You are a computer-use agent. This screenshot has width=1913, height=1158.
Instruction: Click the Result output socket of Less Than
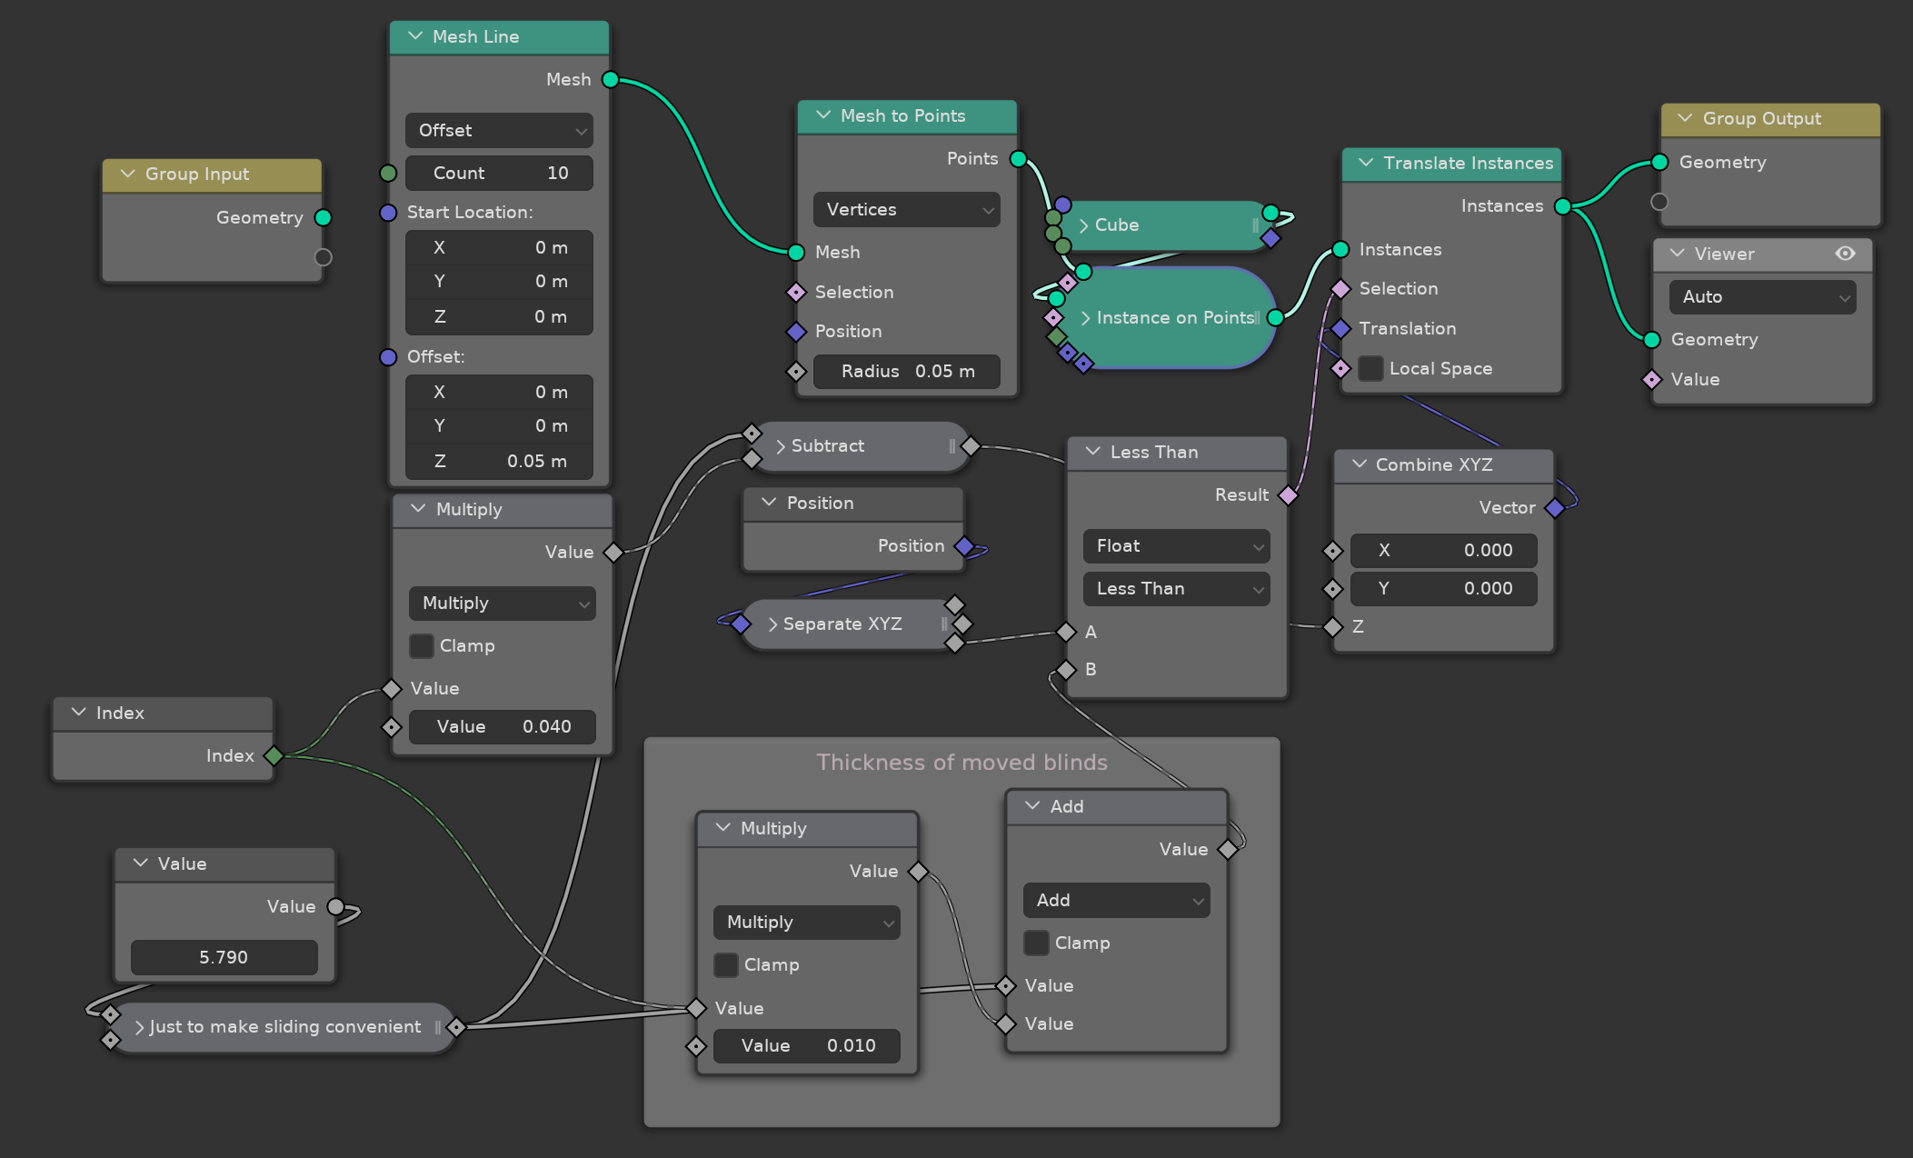(x=1288, y=495)
